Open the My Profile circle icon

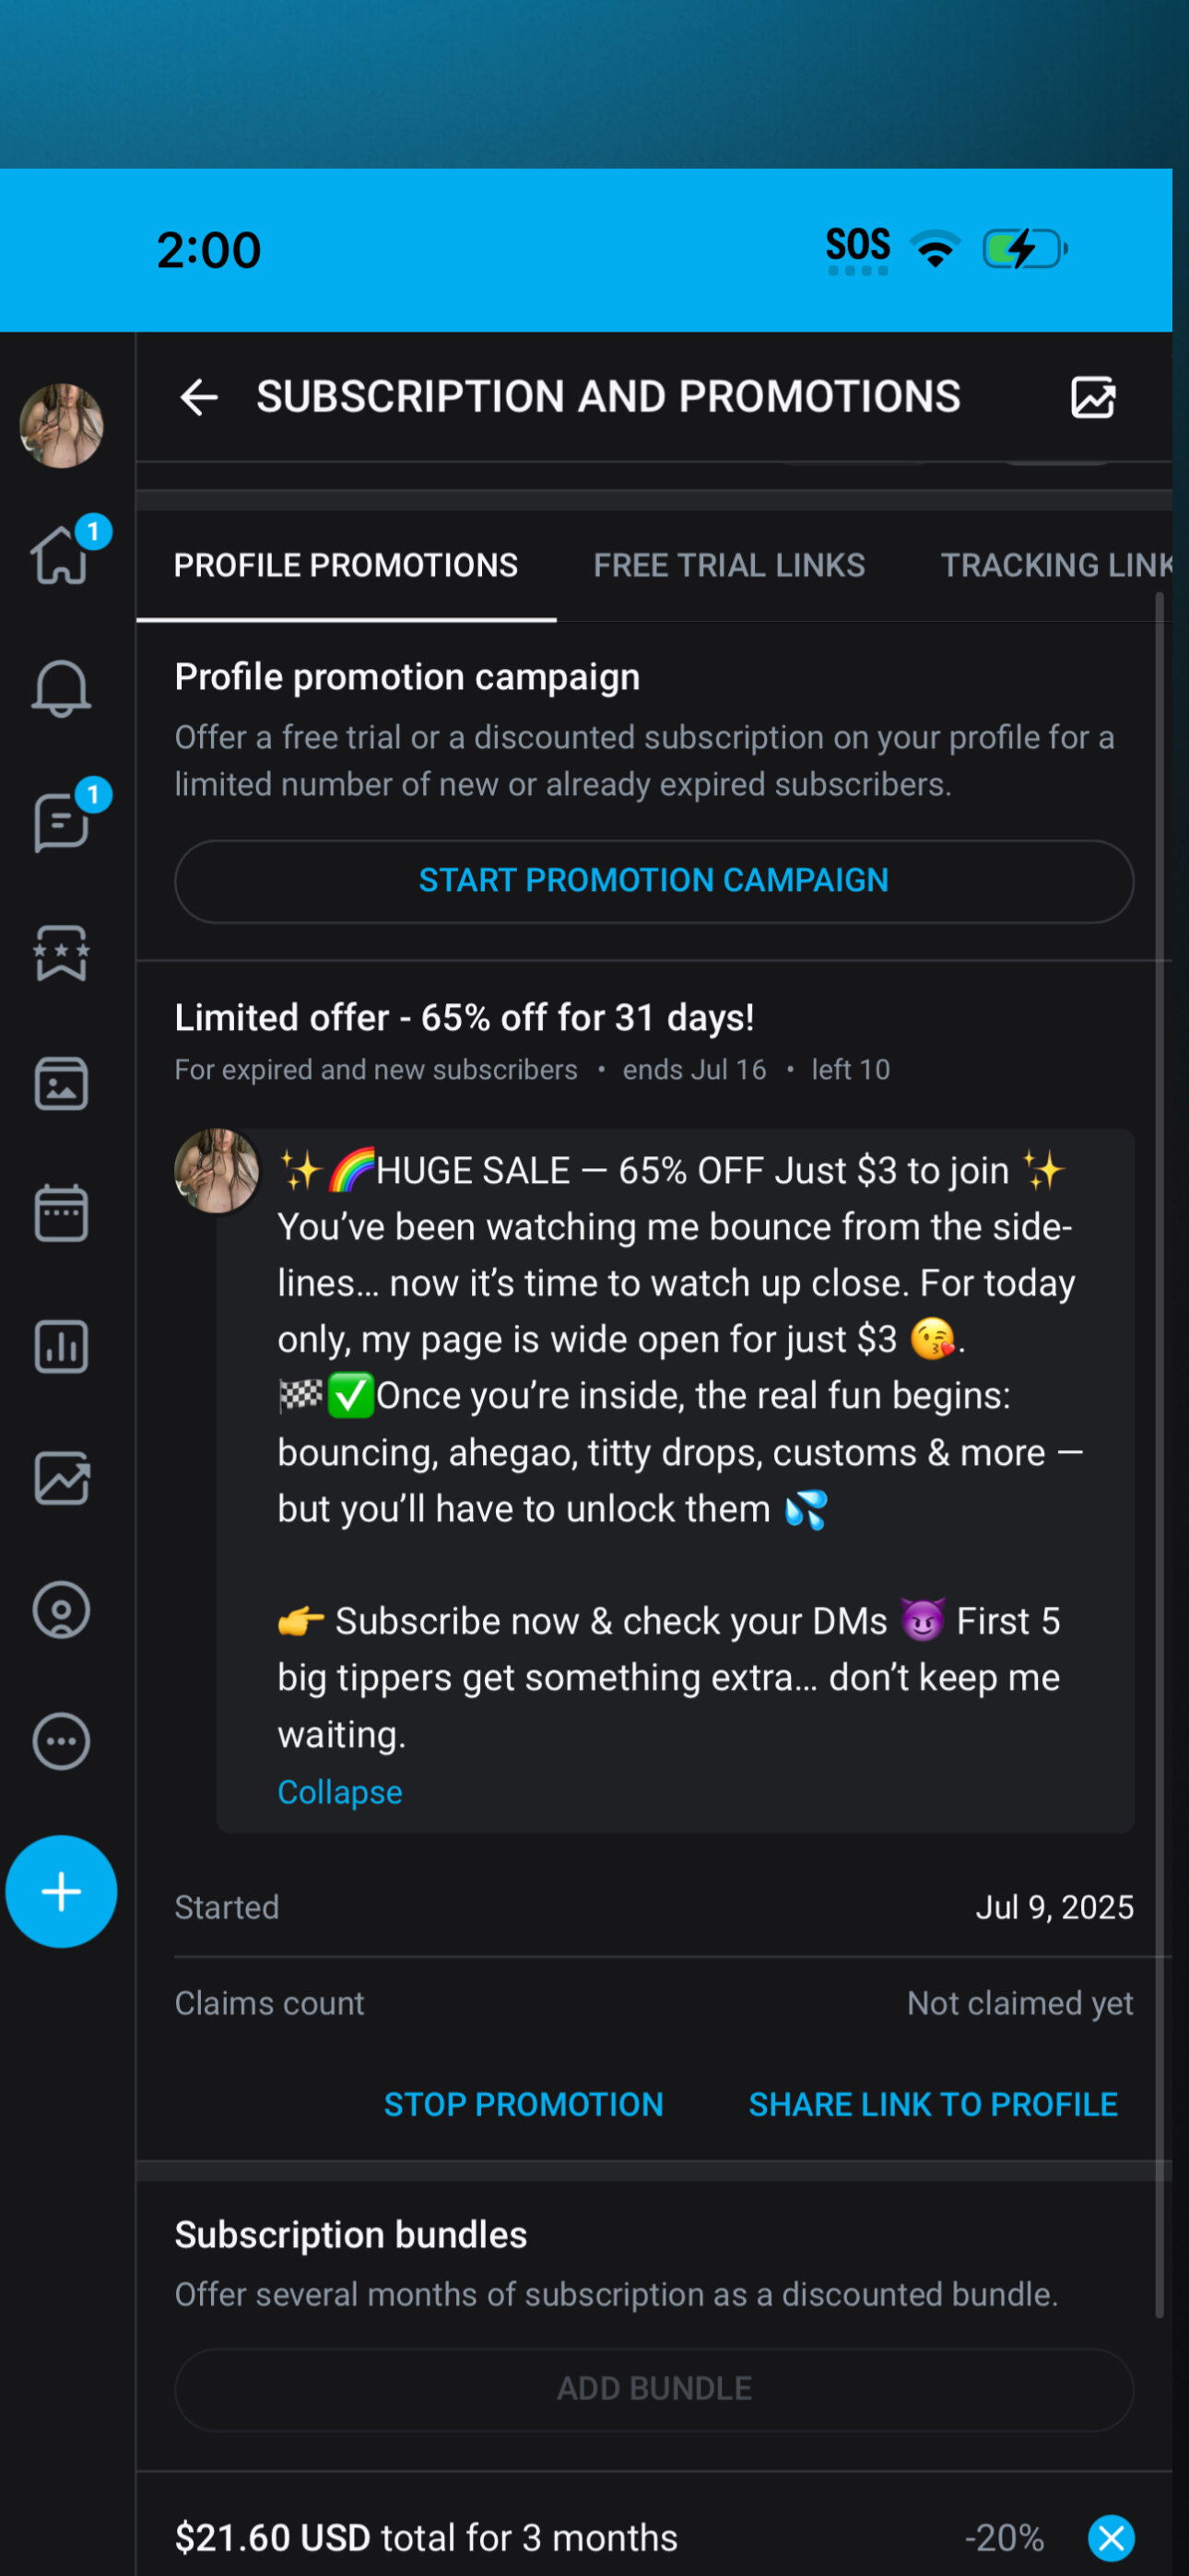61,1610
